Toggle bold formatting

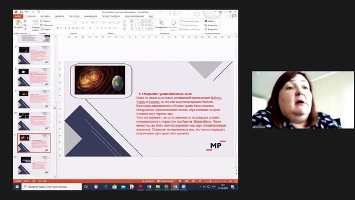(58, 28)
